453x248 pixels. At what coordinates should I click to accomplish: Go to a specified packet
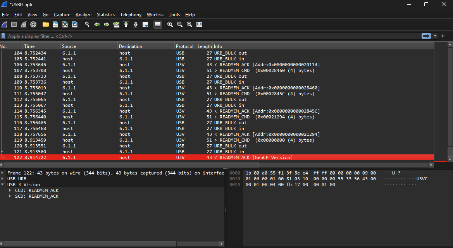[x=116, y=24]
